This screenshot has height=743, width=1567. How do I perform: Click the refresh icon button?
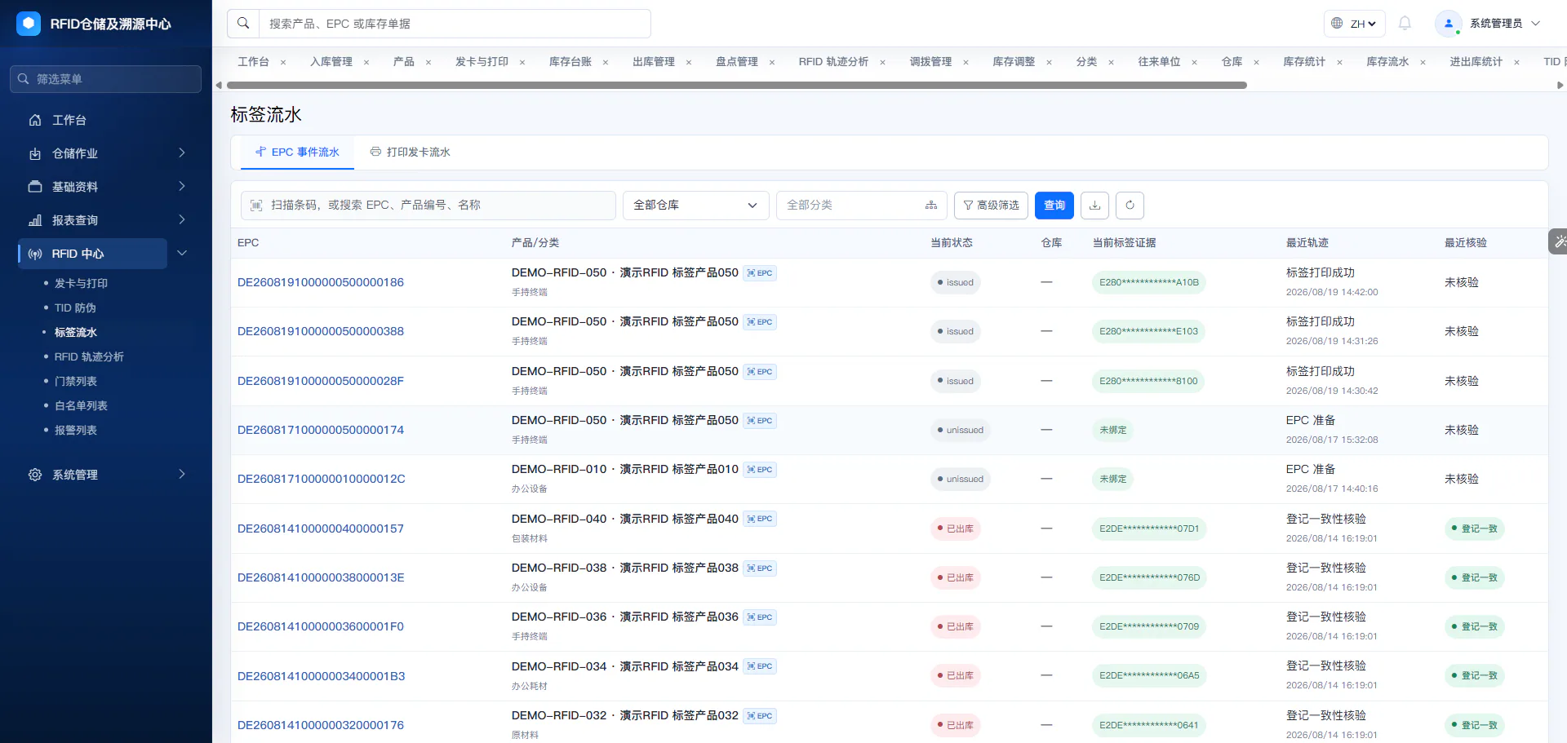pyautogui.click(x=1130, y=206)
